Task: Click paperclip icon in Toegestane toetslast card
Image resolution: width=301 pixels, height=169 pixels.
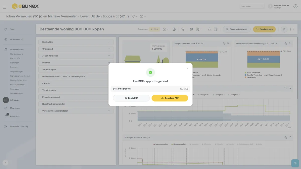Action: click(x=224, y=44)
